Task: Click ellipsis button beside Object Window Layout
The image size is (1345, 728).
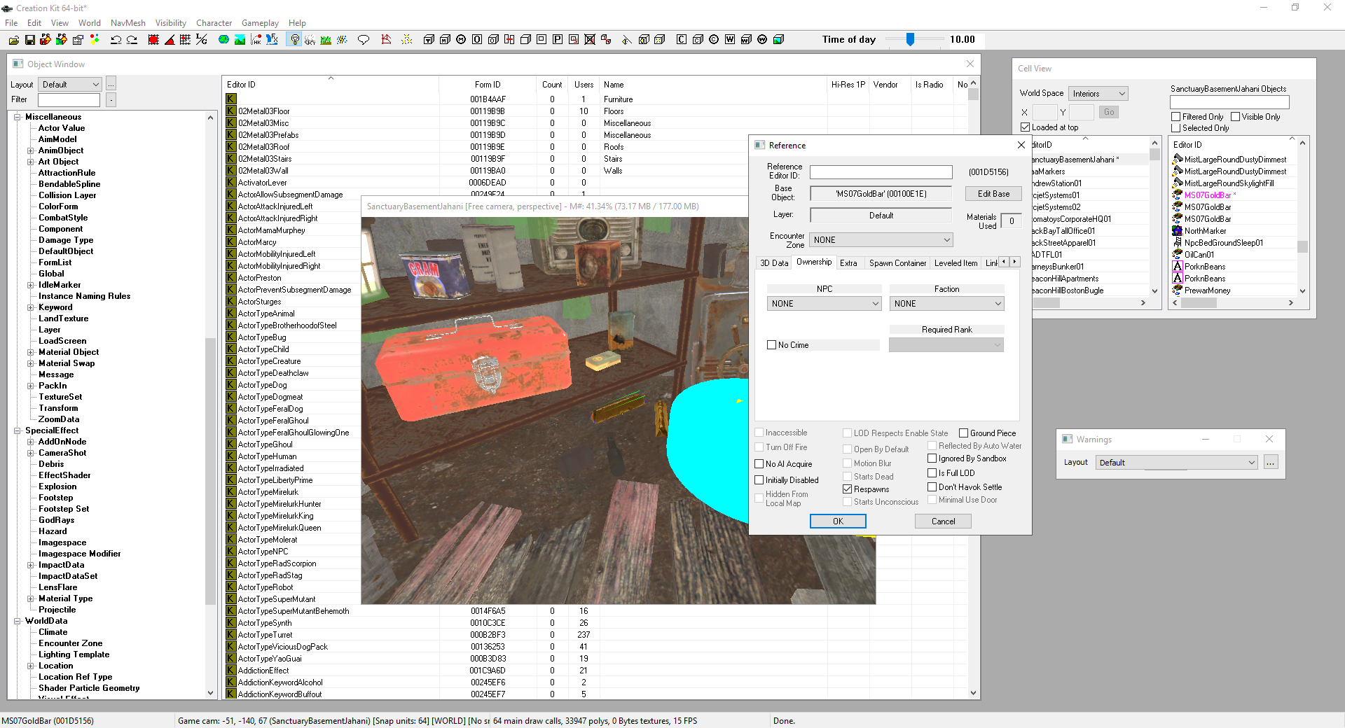Action: pyautogui.click(x=111, y=85)
